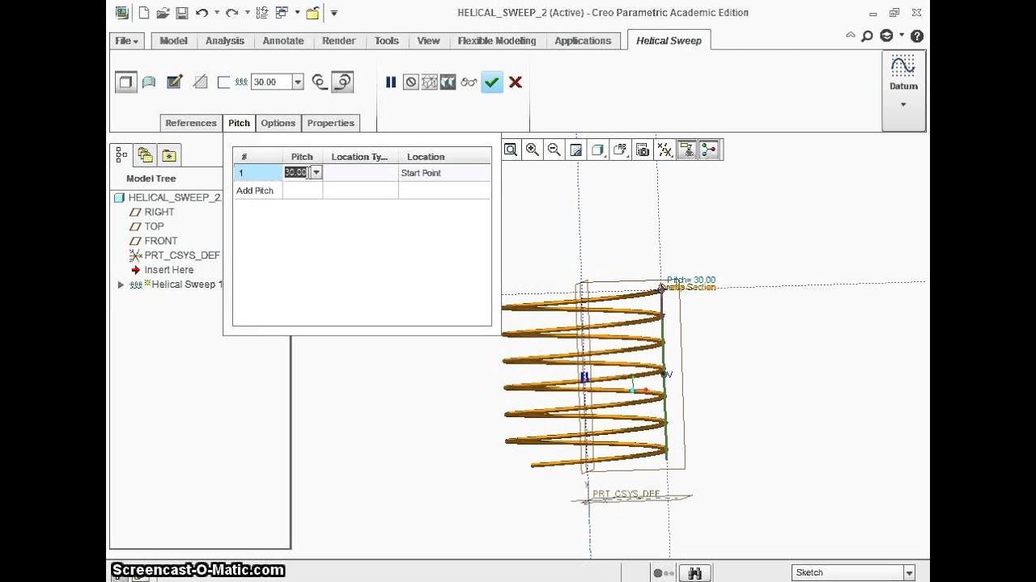Open the windows list dropdown arrow
Image resolution: width=1036 pixels, height=582 pixels.
tap(296, 13)
